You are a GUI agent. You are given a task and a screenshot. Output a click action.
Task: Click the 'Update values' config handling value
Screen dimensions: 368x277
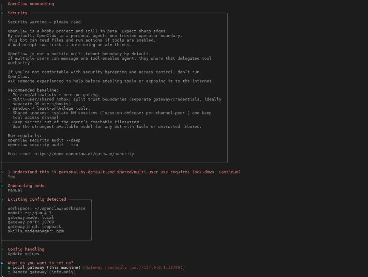[24, 254]
